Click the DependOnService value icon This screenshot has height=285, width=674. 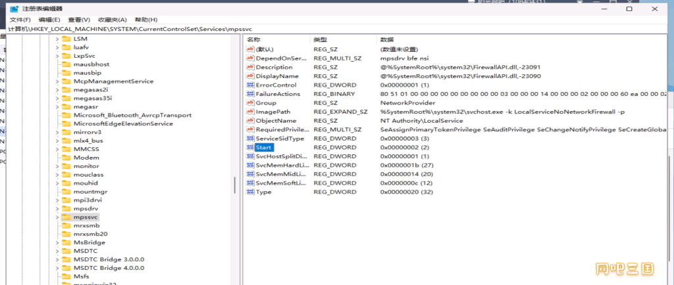(x=250, y=58)
